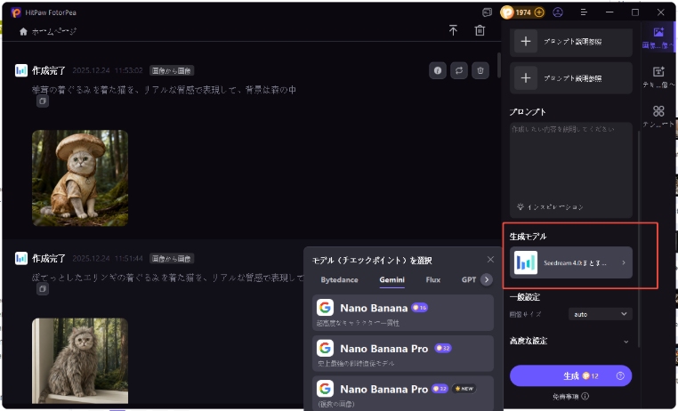Regenerate the 11:53:02 creation result
This screenshot has height=411, width=678.
459,70
